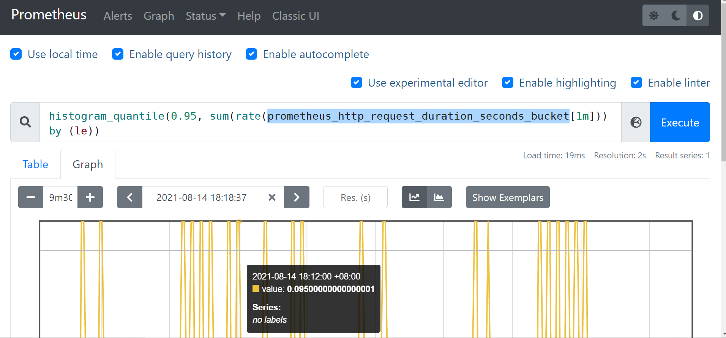
Task: Switch to dark theme moon icon
Action: tap(675, 16)
